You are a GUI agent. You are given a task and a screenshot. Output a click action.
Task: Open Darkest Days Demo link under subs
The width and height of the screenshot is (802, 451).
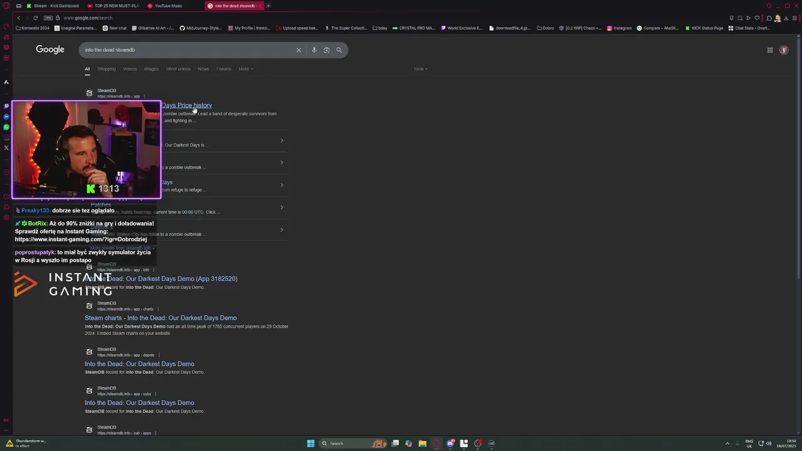click(140, 403)
